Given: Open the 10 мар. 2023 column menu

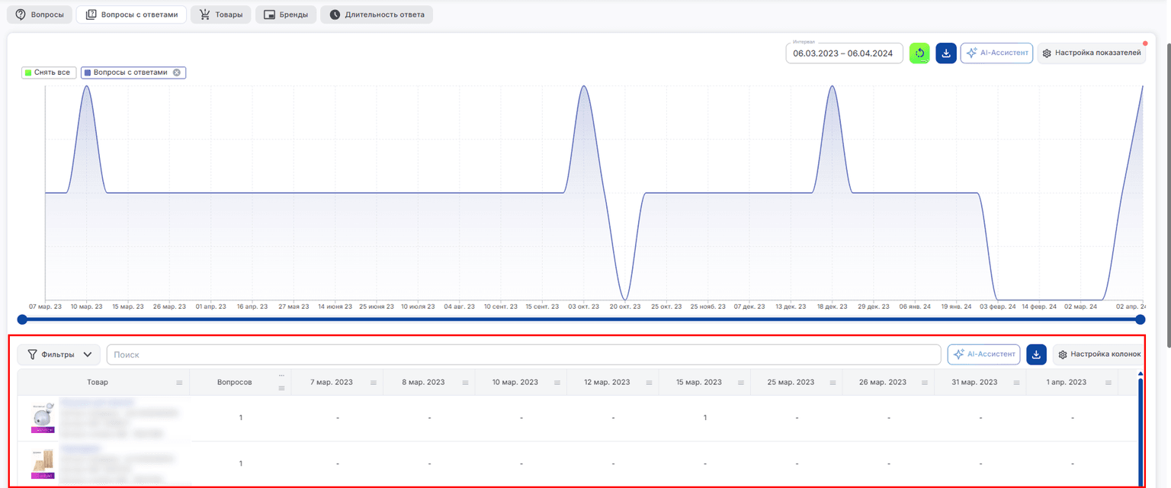Looking at the screenshot, I should (x=557, y=383).
